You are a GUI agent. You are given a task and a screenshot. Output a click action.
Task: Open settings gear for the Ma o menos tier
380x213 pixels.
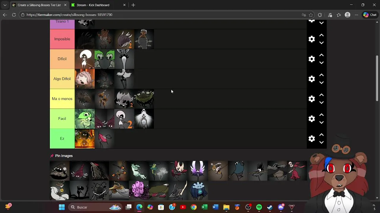click(x=311, y=99)
